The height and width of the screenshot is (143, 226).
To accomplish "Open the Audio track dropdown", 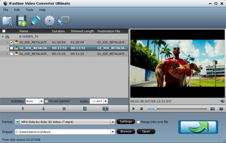I will tap(105, 101).
